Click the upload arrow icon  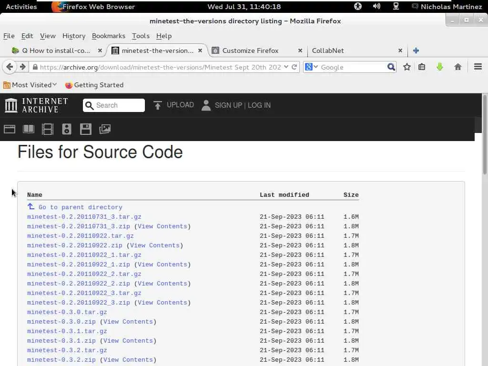pos(157,105)
